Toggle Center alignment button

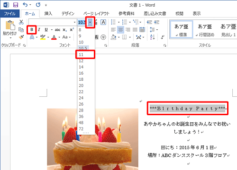(120, 29)
